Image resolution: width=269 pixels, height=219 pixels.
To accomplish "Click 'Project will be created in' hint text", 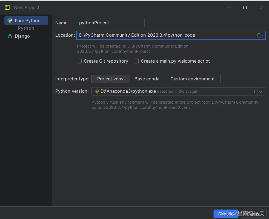I will 133,49.
